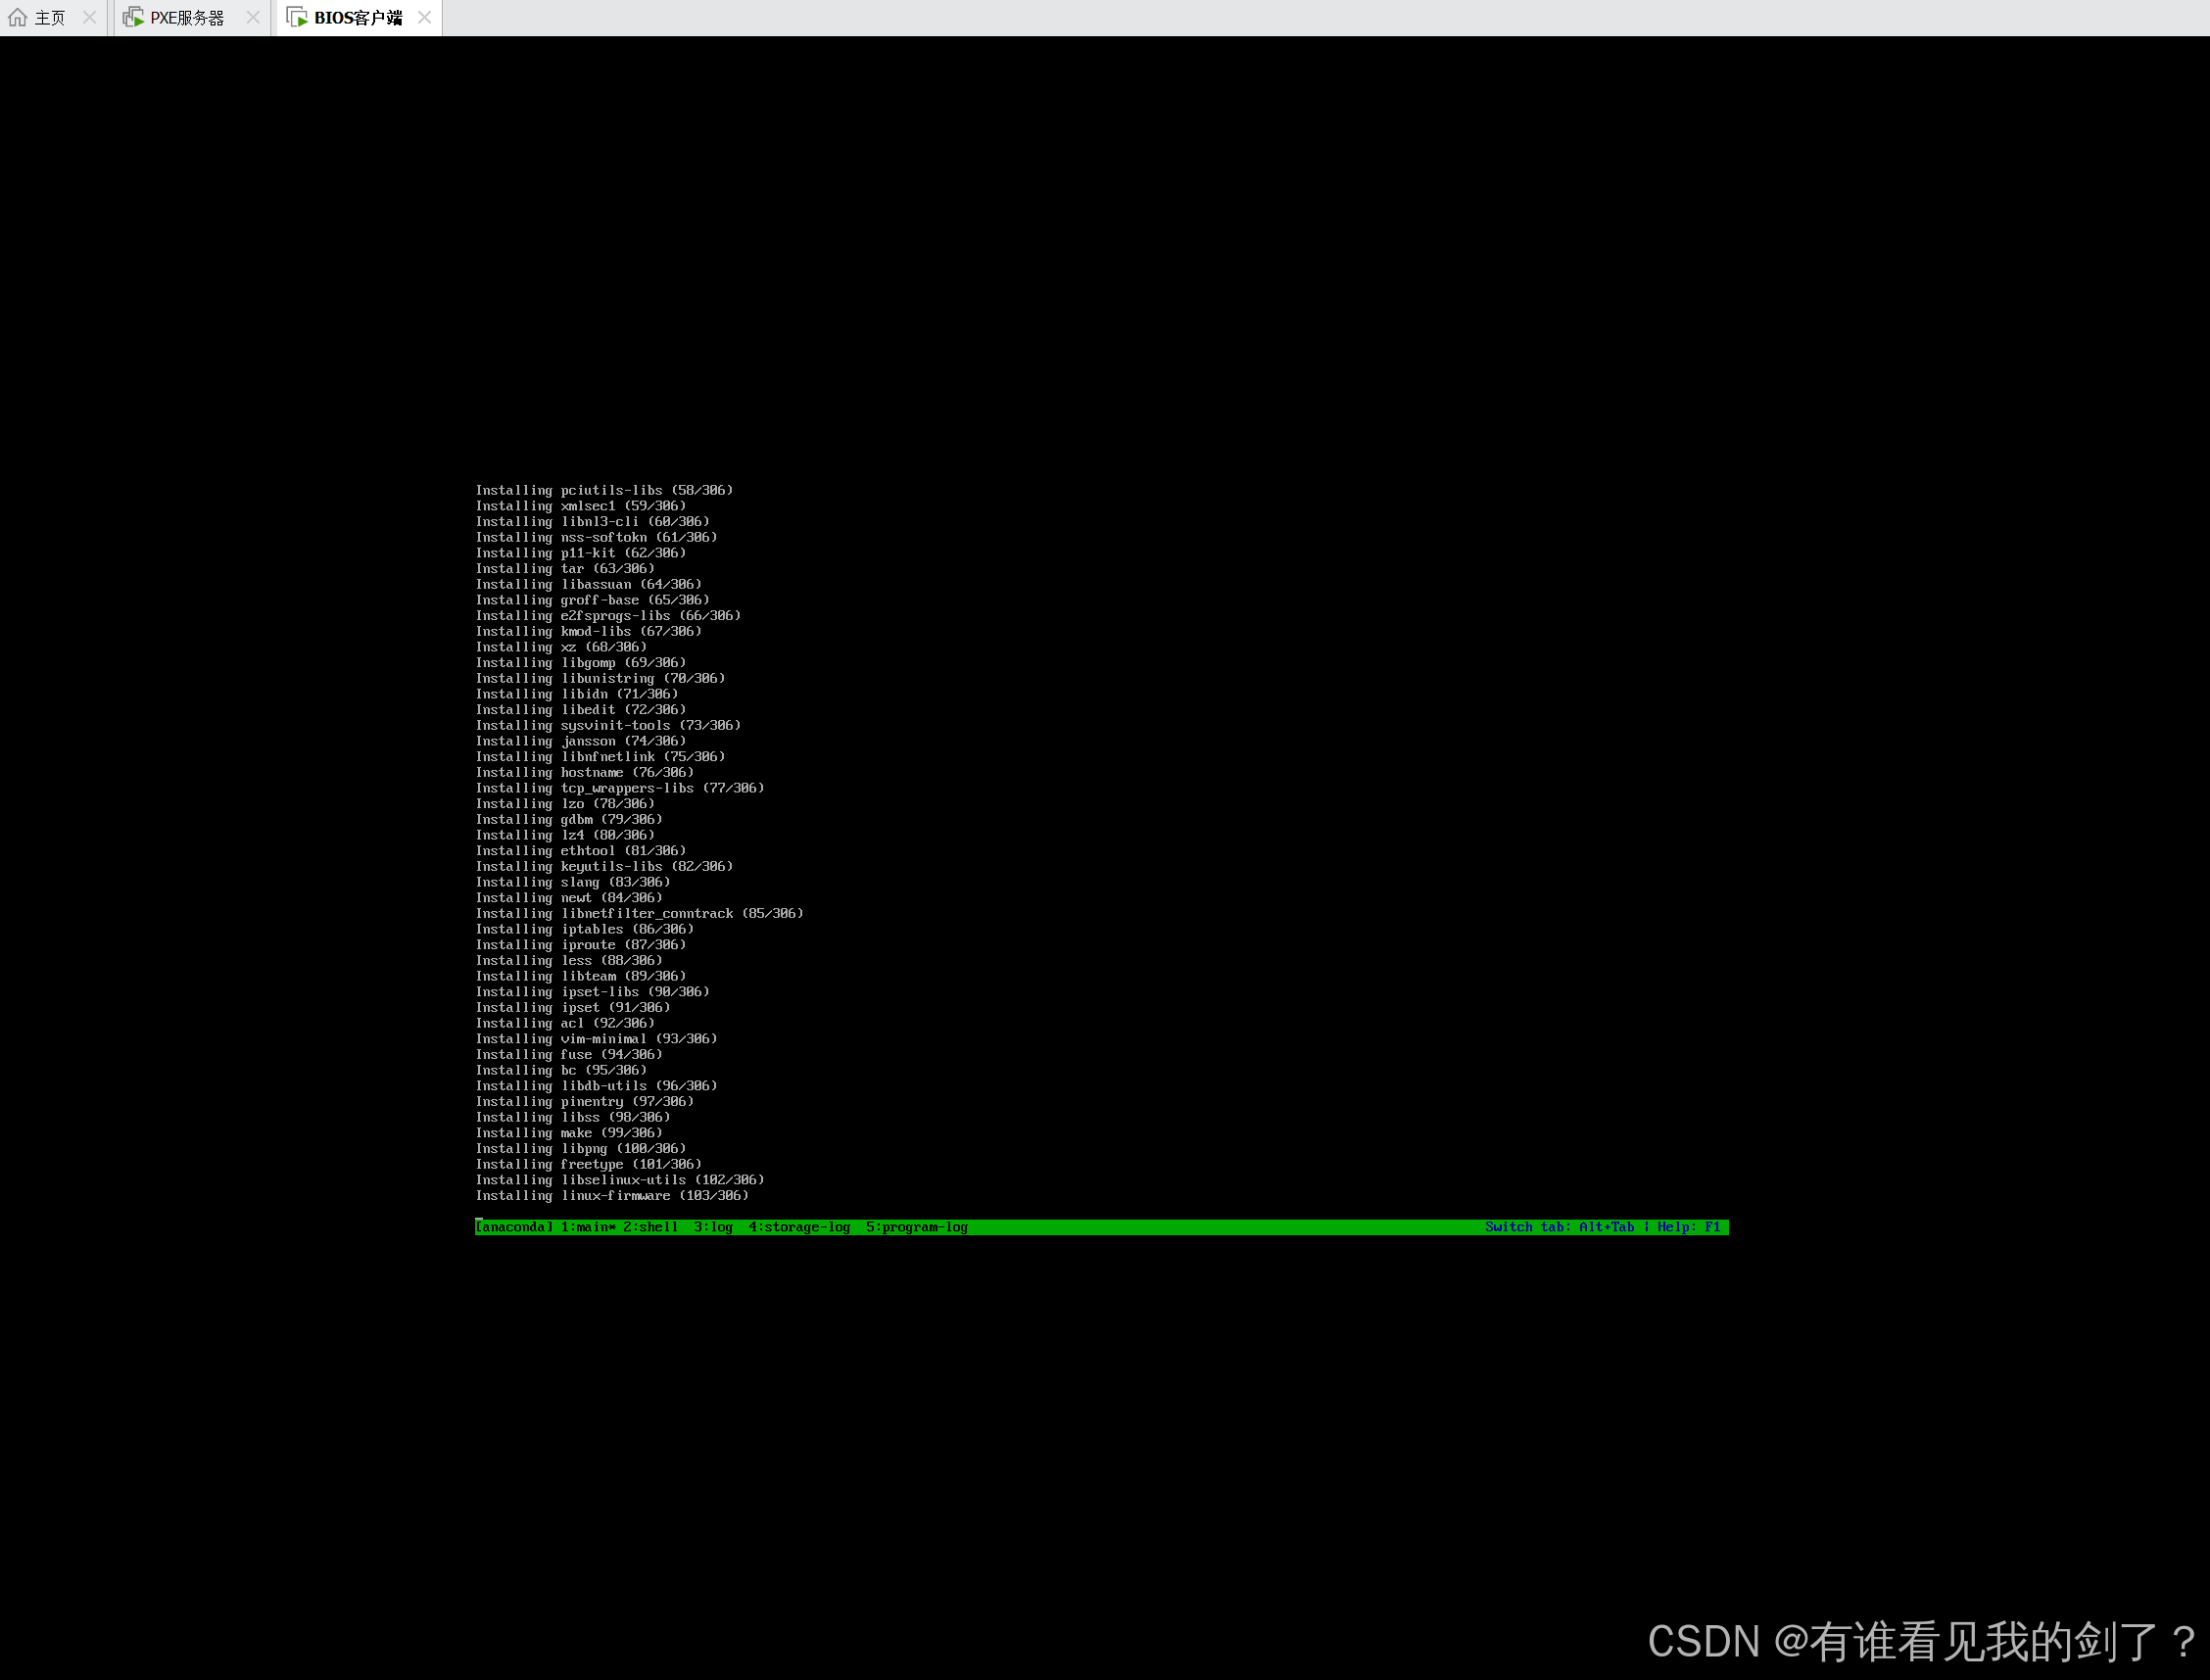Image resolution: width=2210 pixels, height=1680 pixels.
Task: Click the PXE服务器 VM icon
Action: (133, 17)
